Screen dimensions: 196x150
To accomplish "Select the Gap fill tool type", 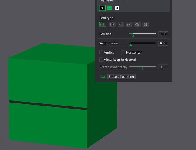I will (x=145, y=24).
